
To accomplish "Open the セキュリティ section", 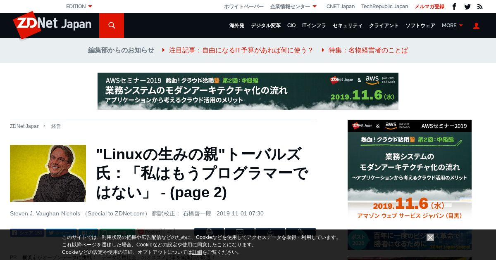I will [348, 26].
